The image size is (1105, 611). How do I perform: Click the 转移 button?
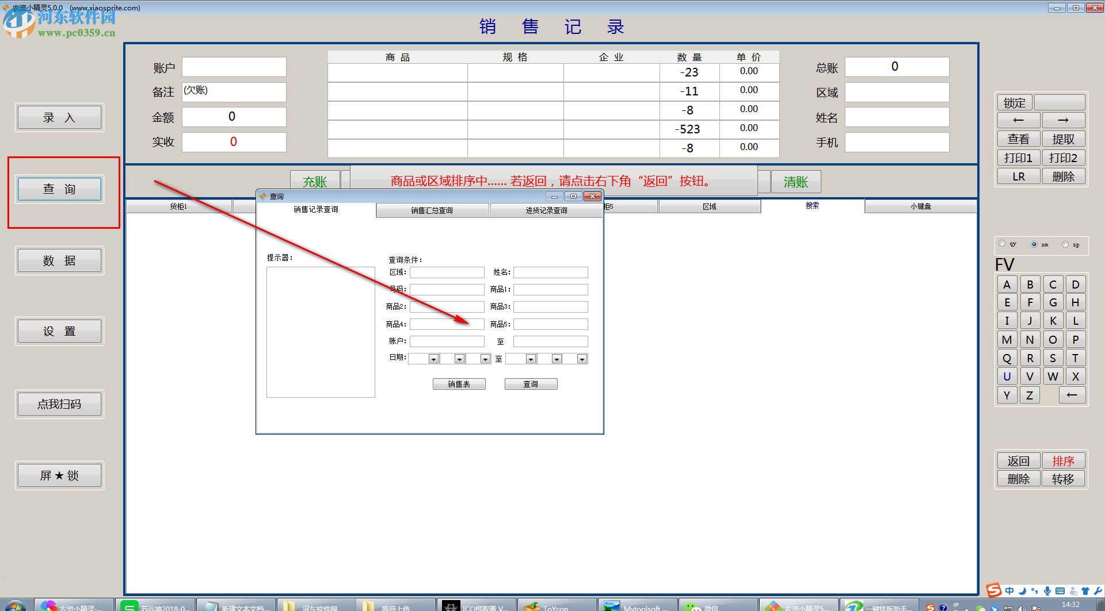tap(1063, 479)
